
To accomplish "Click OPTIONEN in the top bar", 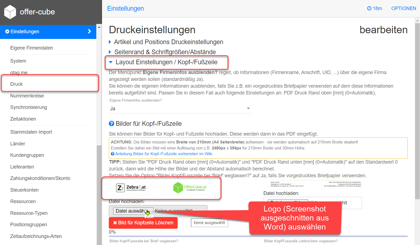I will pyautogui.click(x=404, y=8).
